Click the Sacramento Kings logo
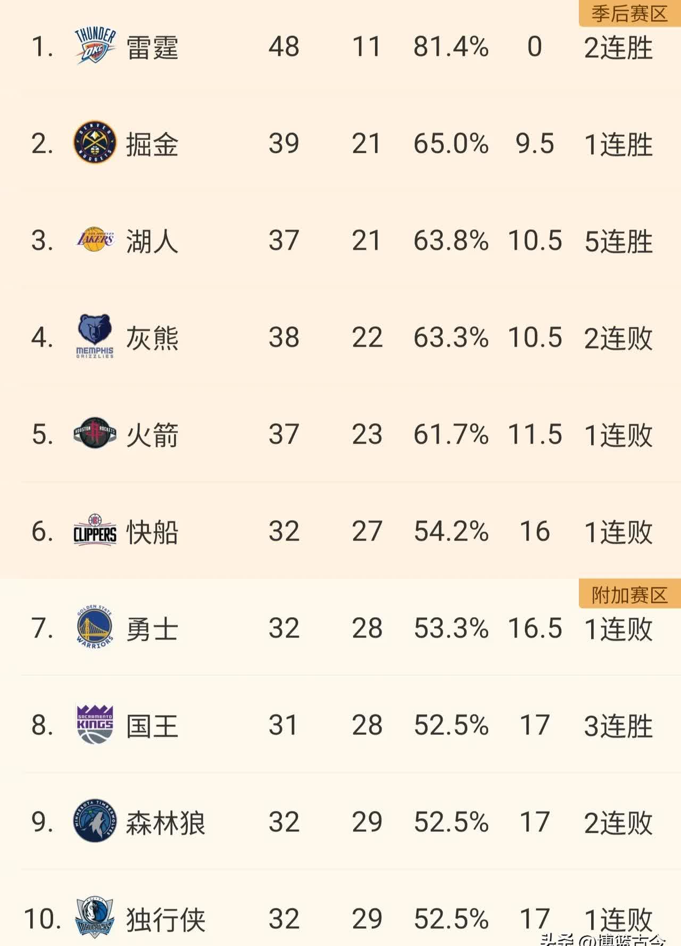 tap(95, 724)
